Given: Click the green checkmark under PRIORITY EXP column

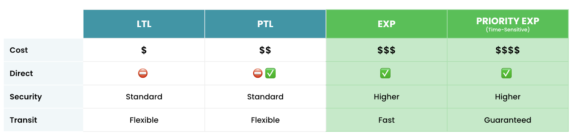Looking at the screenshot, I should coord(507,73).
